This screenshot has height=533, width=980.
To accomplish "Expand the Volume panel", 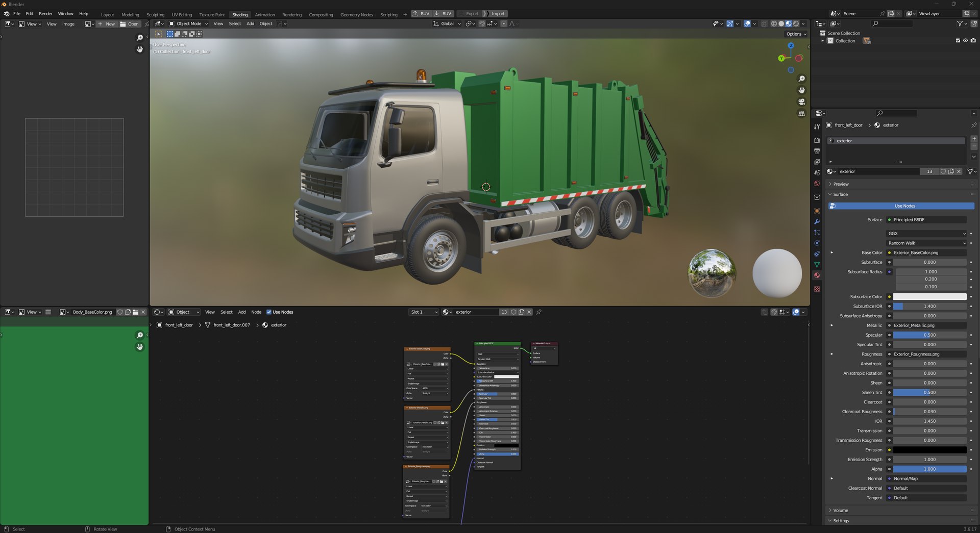I will [841, 511].
